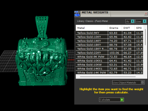This screenshot has width=148, height=111.
Task: Enable Use Object Materials option
Action: click(128, 82)
